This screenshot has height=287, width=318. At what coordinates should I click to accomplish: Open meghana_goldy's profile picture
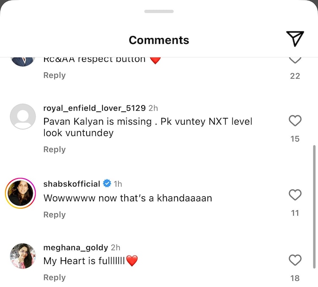(x=23, y=256)
